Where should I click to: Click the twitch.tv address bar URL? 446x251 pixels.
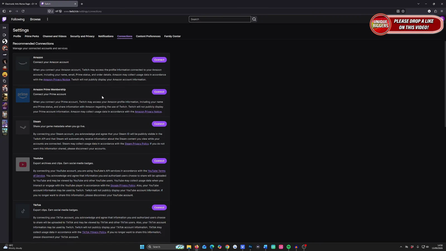coord(83,11)
